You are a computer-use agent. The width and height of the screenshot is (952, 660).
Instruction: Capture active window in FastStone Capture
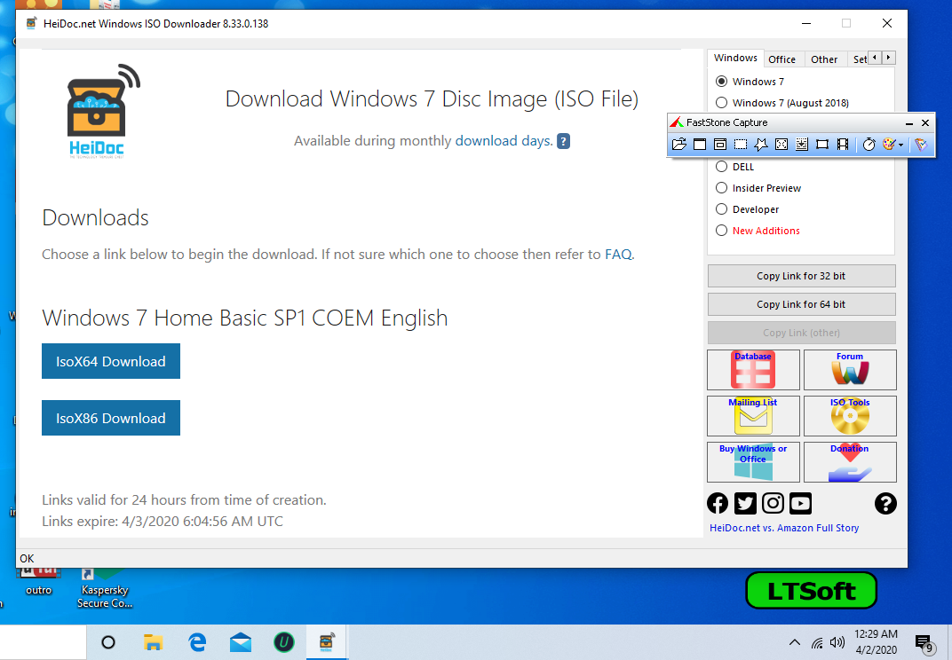point(700,145)
